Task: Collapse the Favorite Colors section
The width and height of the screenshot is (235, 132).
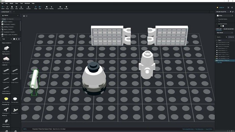Action: point(217,19)
